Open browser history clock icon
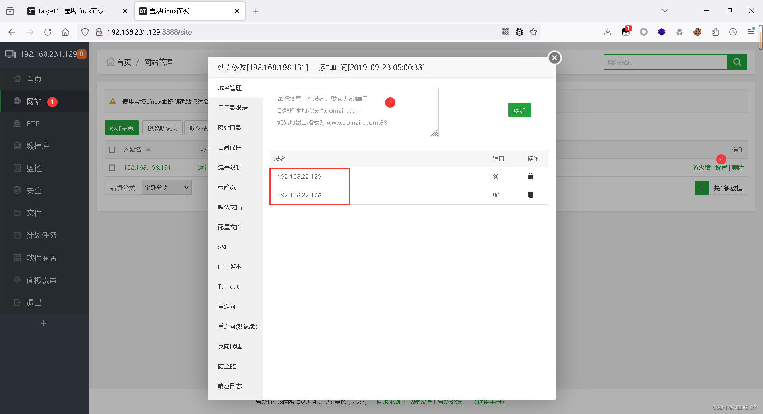The height and width of the screenshot is (414, 763). pyautogui.click(x=733, y=32)
